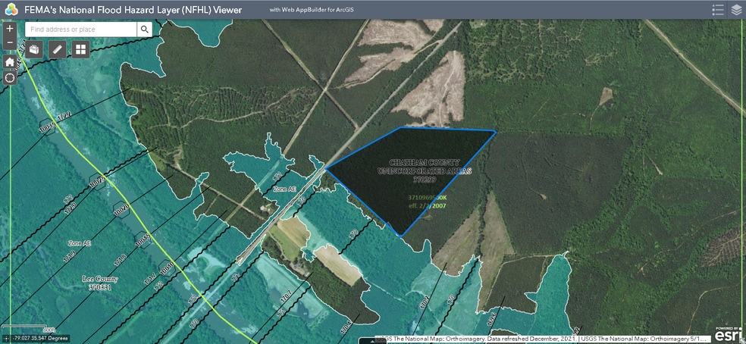Open the Legend panel
This screenshot has width=746, height=344.
tap(717, 10)
